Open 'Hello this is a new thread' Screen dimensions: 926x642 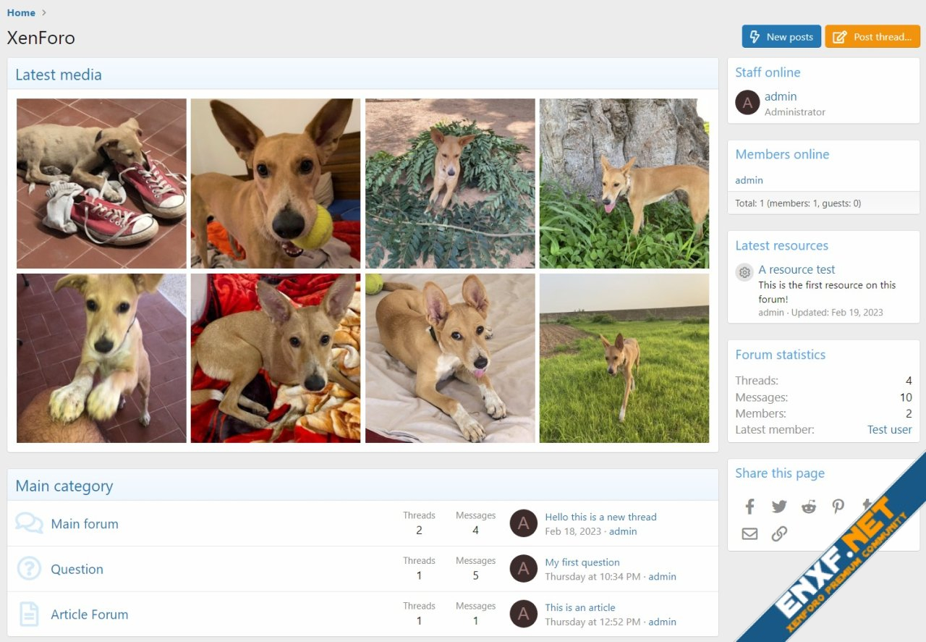[x=600, y=517]
